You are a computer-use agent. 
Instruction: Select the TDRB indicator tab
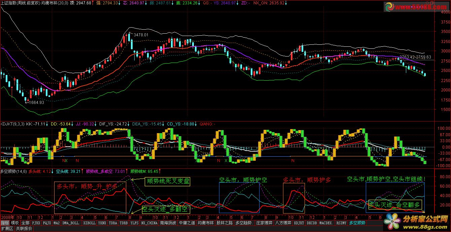pyautogui.click(x=124, y=223)
